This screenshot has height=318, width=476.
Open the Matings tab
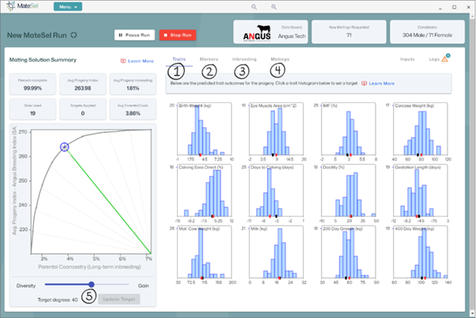tap(280, 59)
